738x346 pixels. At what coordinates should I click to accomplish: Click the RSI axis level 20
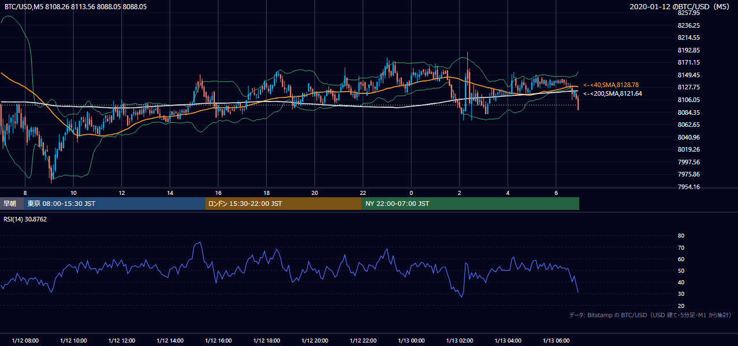(681, 306)
